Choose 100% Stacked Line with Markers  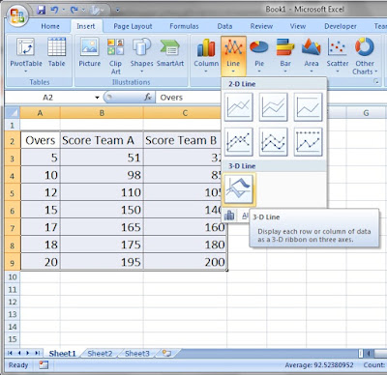(308, 142)
